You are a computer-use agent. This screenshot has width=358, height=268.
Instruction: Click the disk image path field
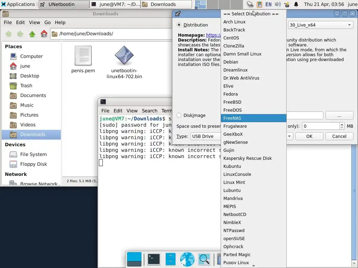coord(305,116)
